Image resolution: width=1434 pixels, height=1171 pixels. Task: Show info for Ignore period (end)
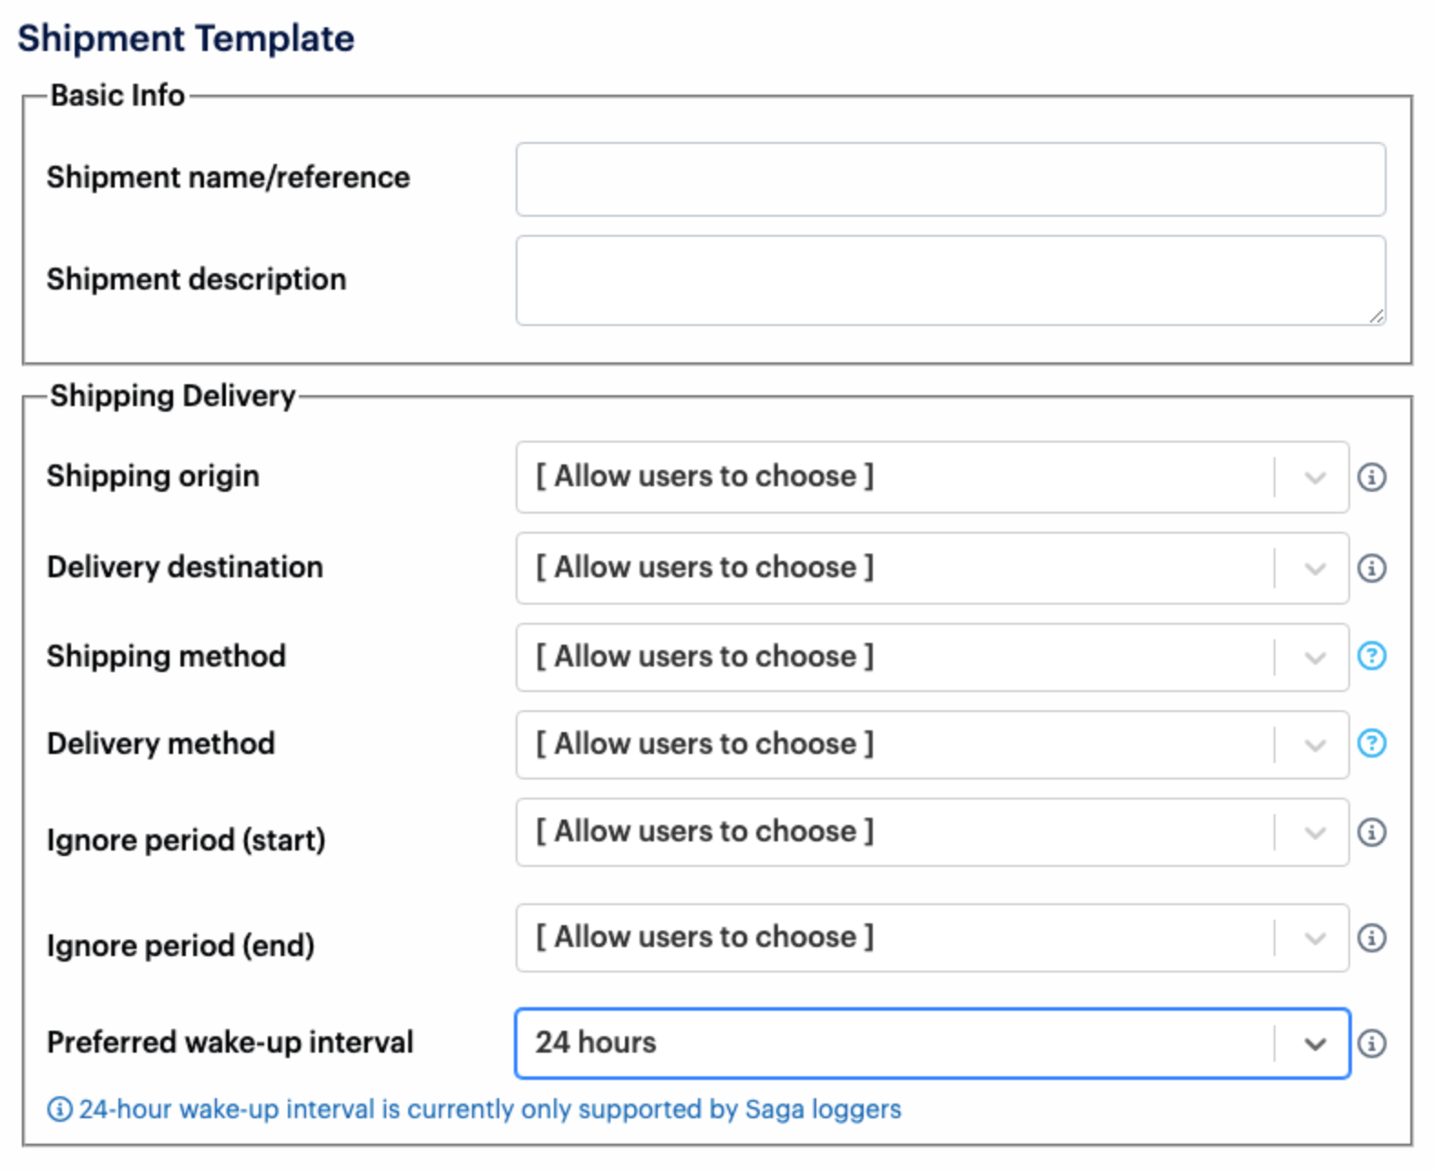pos(1371,938)
